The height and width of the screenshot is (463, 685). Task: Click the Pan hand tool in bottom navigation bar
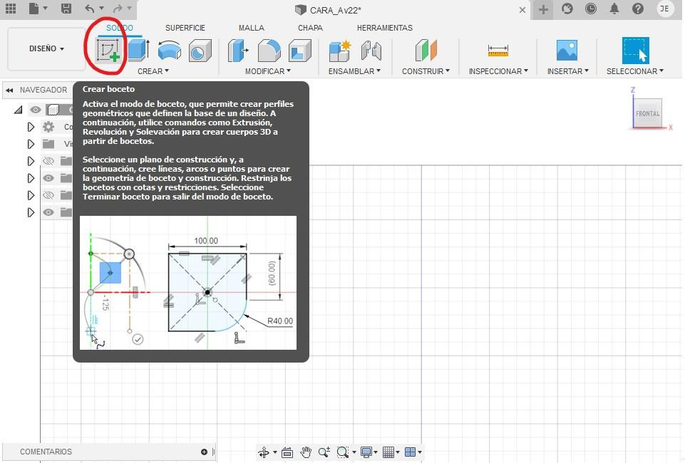click(305, 452)
